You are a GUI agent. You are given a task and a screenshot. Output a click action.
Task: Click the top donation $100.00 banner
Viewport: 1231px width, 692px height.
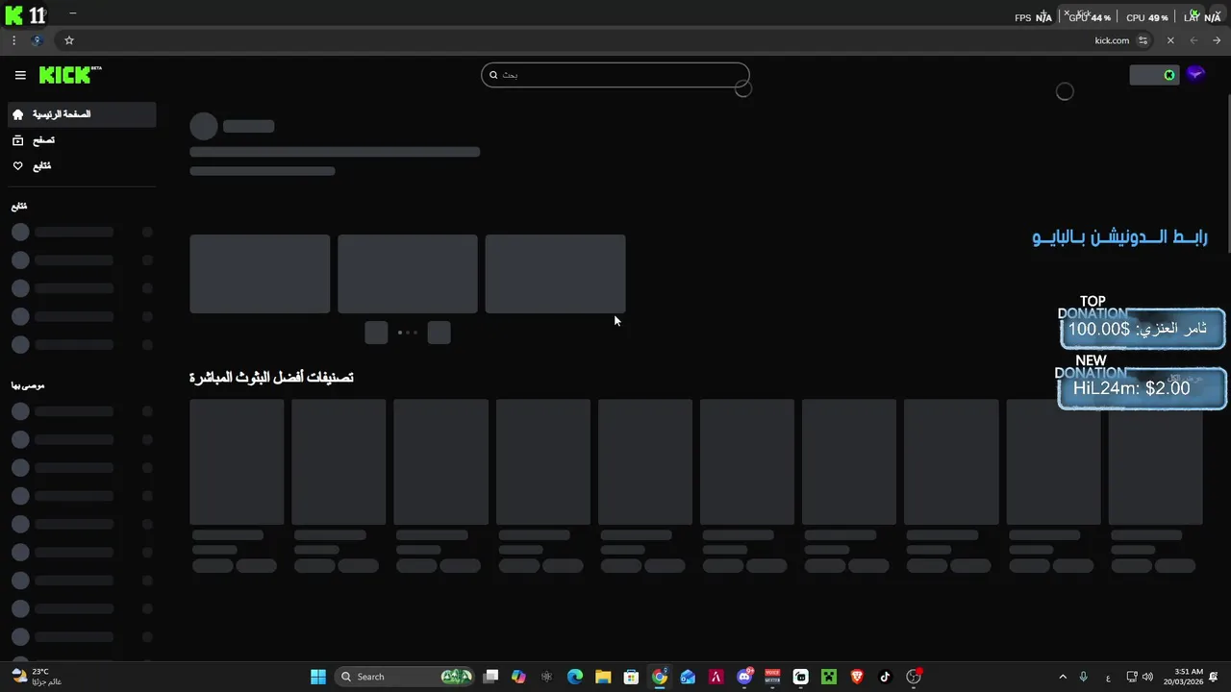[x=1143, y=329]
